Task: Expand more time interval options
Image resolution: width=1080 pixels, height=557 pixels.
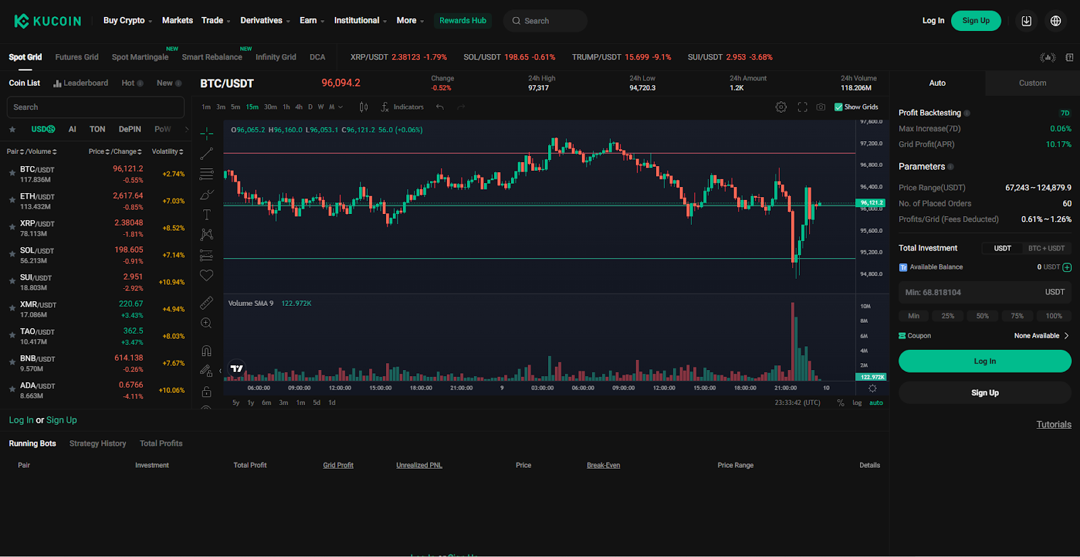Action: coord(341,107)
